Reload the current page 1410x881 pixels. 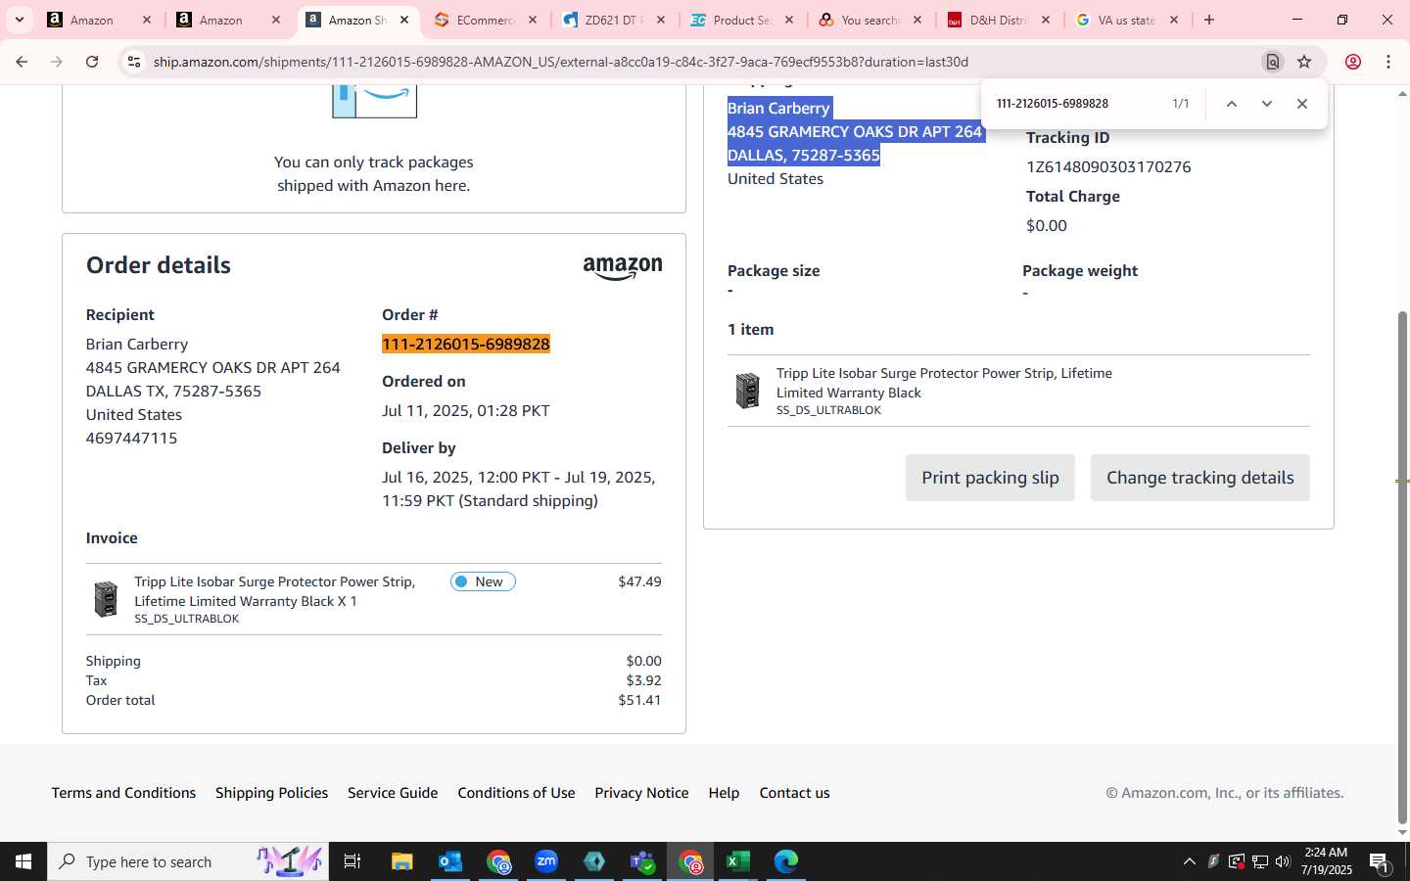click(92, 62)
